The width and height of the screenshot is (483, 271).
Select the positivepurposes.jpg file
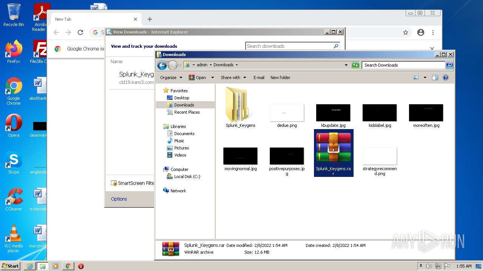tap(287, 161)
